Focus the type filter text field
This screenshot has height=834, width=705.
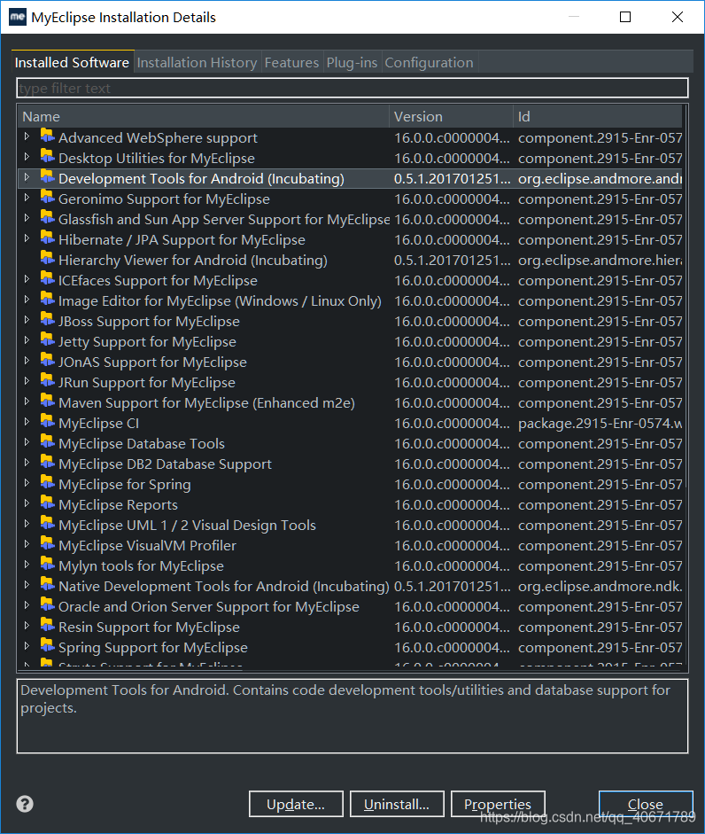pos(352,88)
